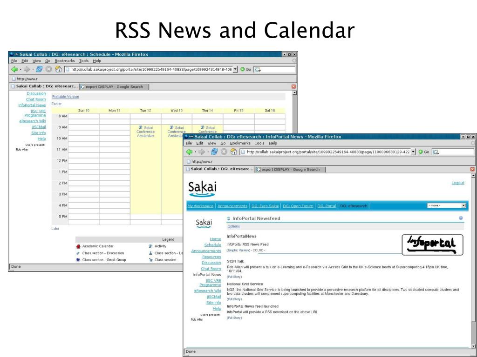Viewport: 477px width, 357px height.
Task: Open File menu in Schedule window
Action: (x=14, y=61)
